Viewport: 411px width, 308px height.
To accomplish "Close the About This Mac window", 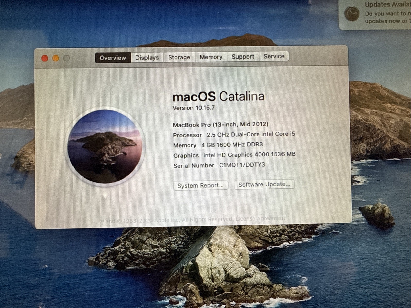I will 45,59.
